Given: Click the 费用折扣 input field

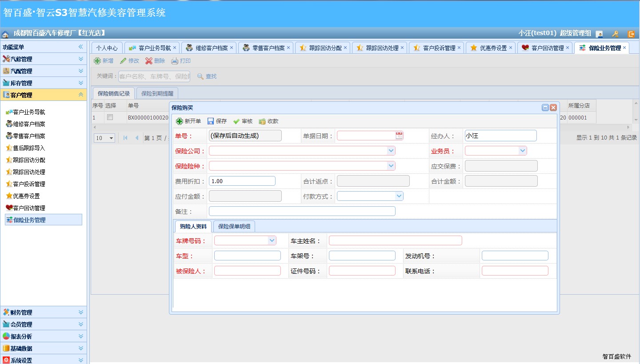Looking at the screenshot, I should point(242,181).
